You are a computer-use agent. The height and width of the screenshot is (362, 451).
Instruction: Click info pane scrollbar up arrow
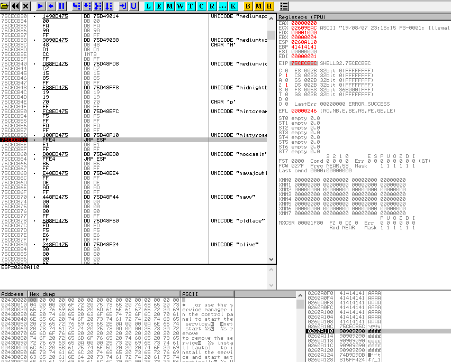[271, 270]
